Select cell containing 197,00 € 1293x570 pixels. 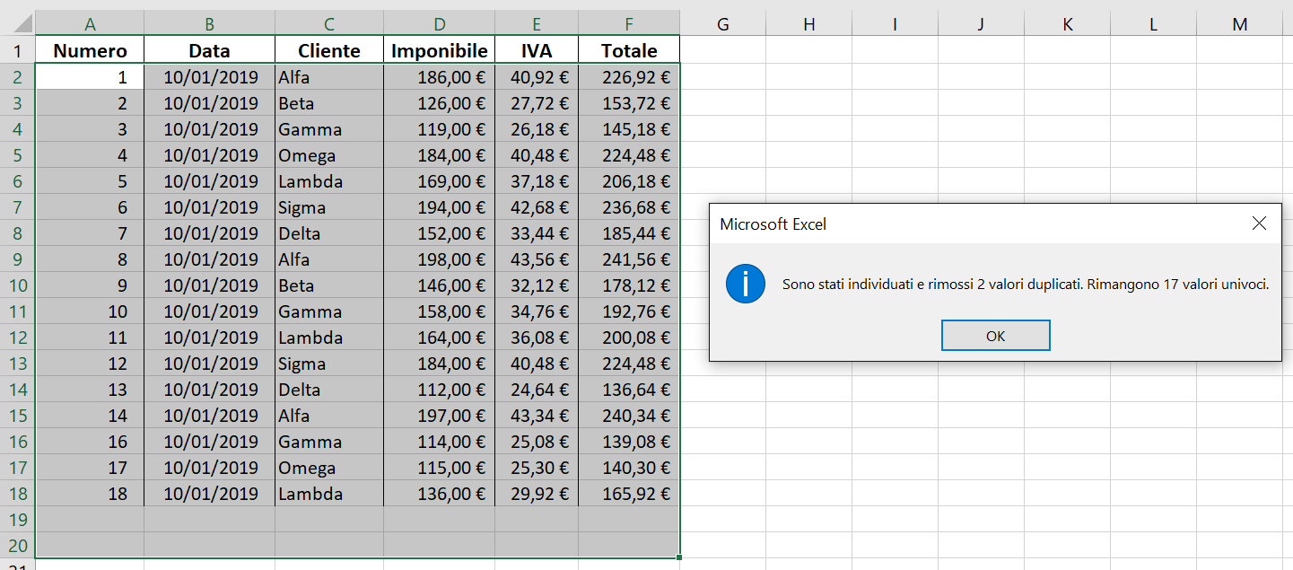pos(439,416)
